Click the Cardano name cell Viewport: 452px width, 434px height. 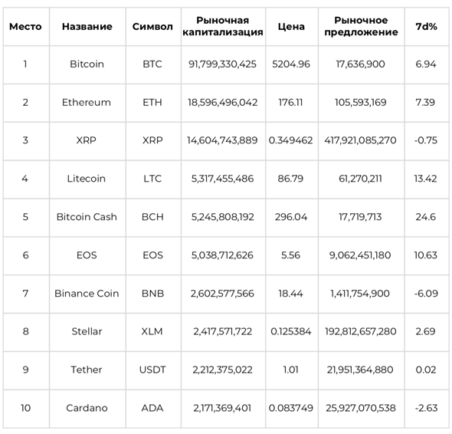pyautogui.click(x=87, y=408)
